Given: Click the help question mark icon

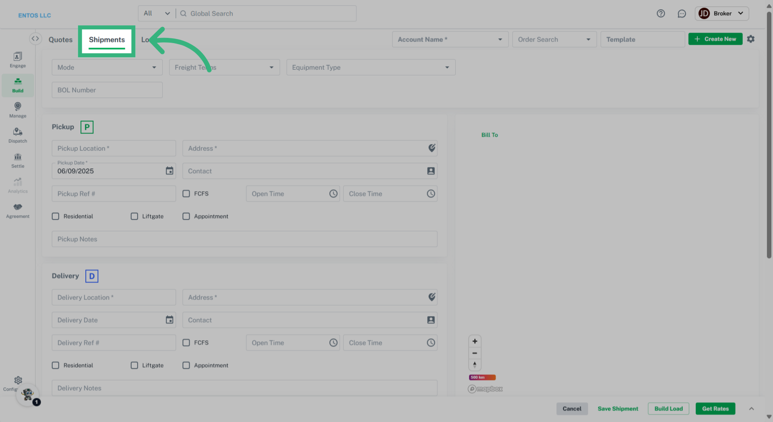Looking at the screenshot, I should pos(661,14).
